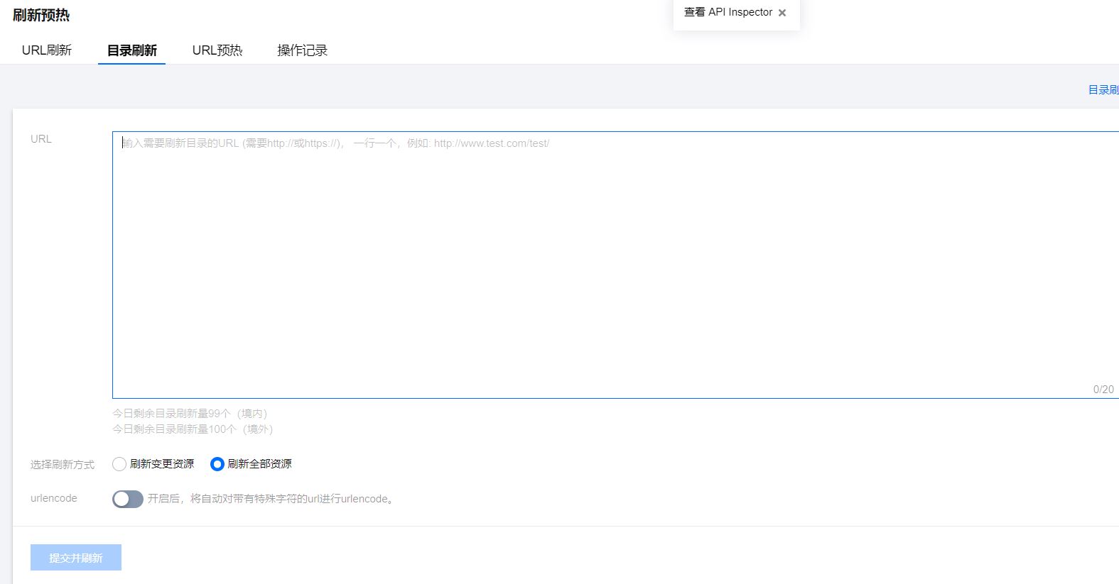The height and width of the screenshot is (584, 1119).
Task: Go to the URL预热 tab
Action: (217, 50)
